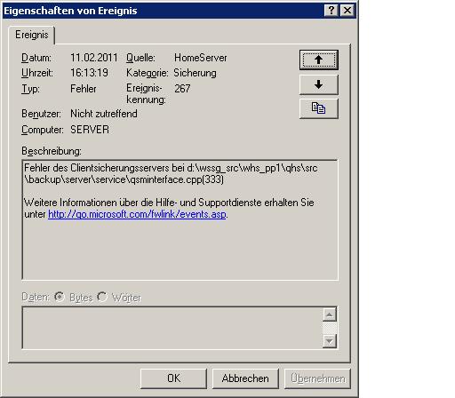Click the question mark help button
455x398 pixels.
[331, 11]
